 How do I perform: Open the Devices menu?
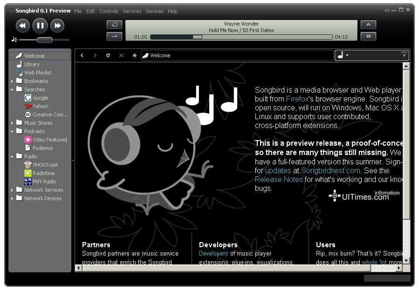pyautogui.click(x=154, y=11)
